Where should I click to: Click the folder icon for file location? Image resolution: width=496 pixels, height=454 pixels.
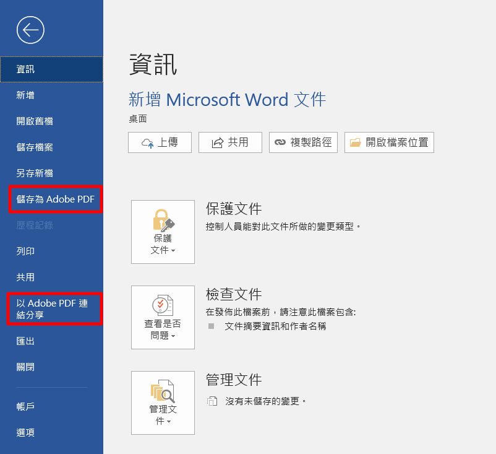click(355, 142)
